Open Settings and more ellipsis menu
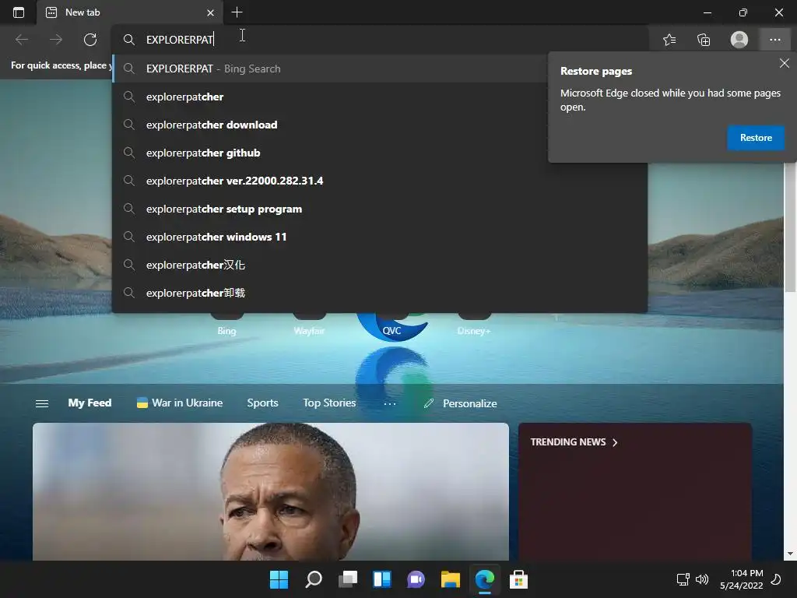Viewport: 797px width, 598px height. click(774, 40)
